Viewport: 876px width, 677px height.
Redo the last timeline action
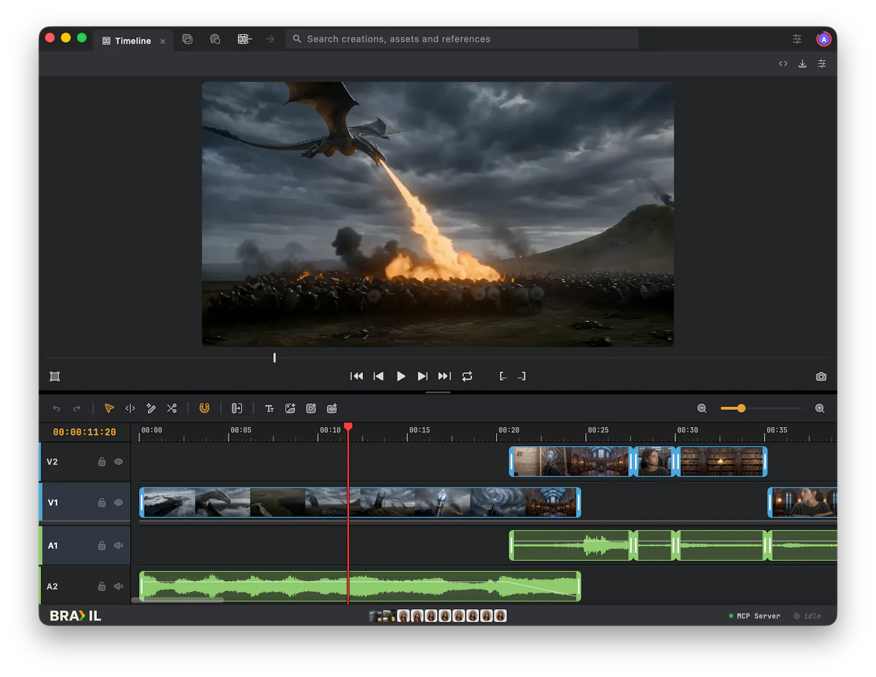(77, 408)
